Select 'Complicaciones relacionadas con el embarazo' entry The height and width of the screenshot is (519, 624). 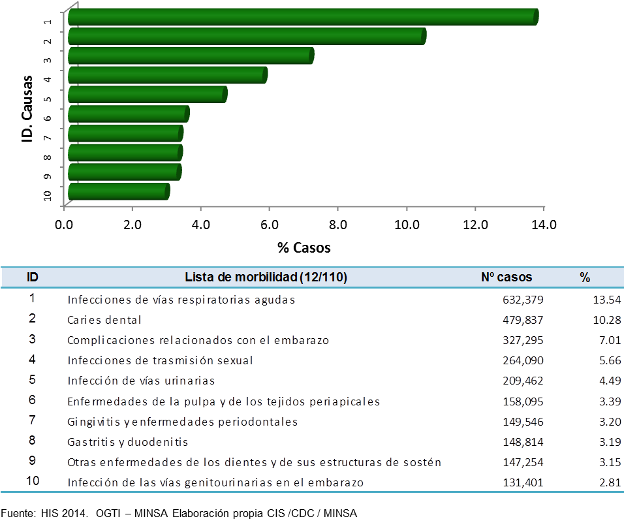point(198,341)
